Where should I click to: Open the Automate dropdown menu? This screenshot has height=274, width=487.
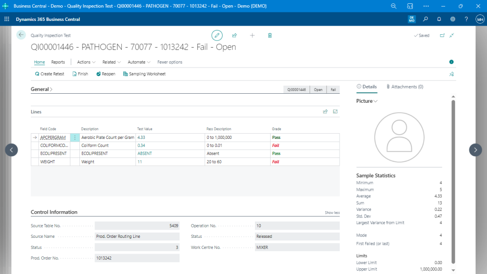tap(139, 62)
